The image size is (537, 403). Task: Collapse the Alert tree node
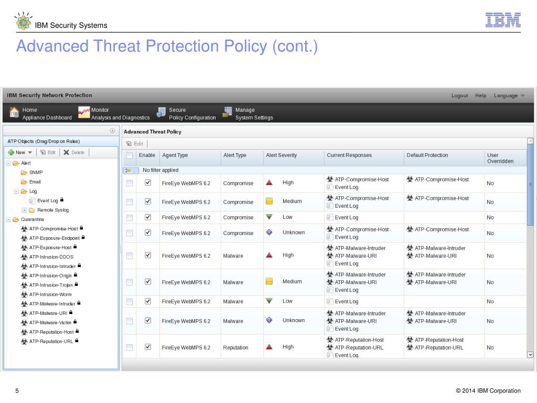point(8,163)
